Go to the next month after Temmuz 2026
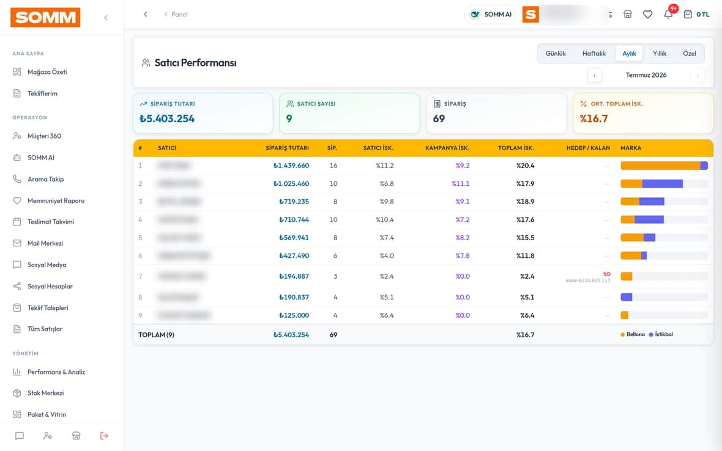 697,75
